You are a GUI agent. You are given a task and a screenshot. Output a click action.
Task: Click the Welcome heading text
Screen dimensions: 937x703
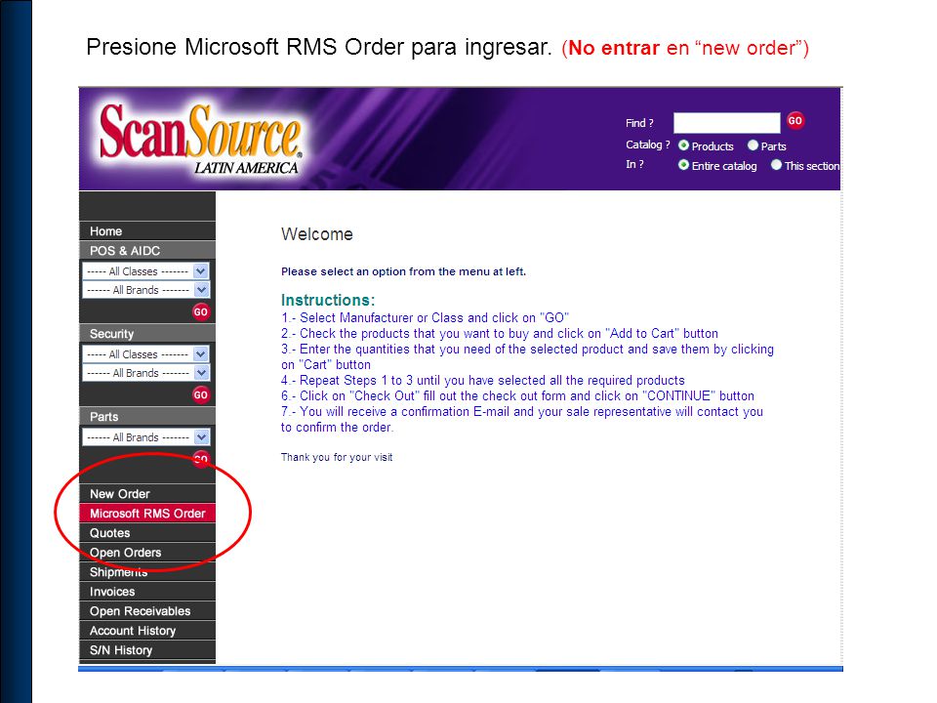(316, 234)
